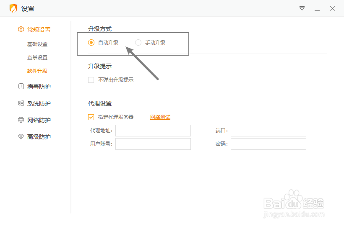Open the title bar triangle menu icon
The width and height of the screenshot is (344, 226).
coord(302,8)
